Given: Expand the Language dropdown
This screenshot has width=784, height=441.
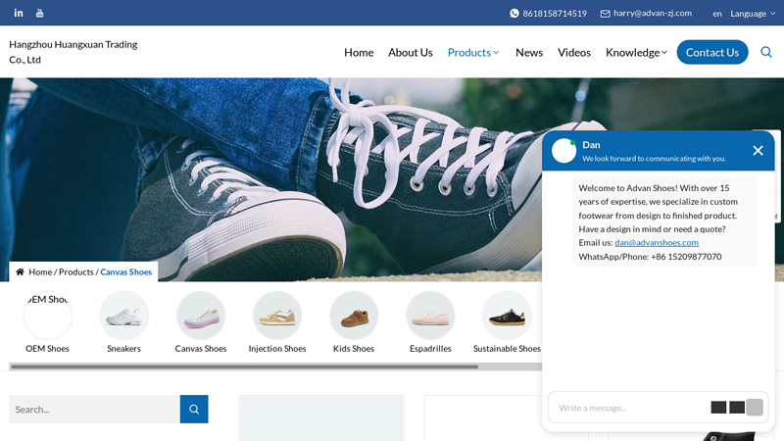Looking at the screenshot, I should pos(753,14).
